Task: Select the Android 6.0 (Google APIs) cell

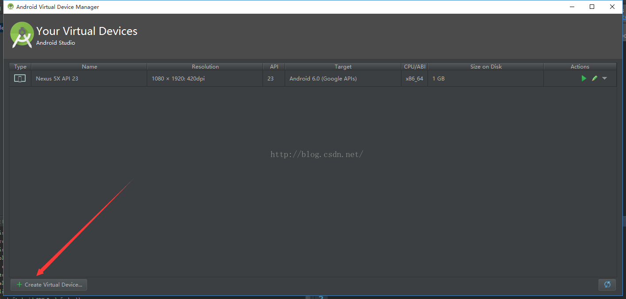Action: 343,78
